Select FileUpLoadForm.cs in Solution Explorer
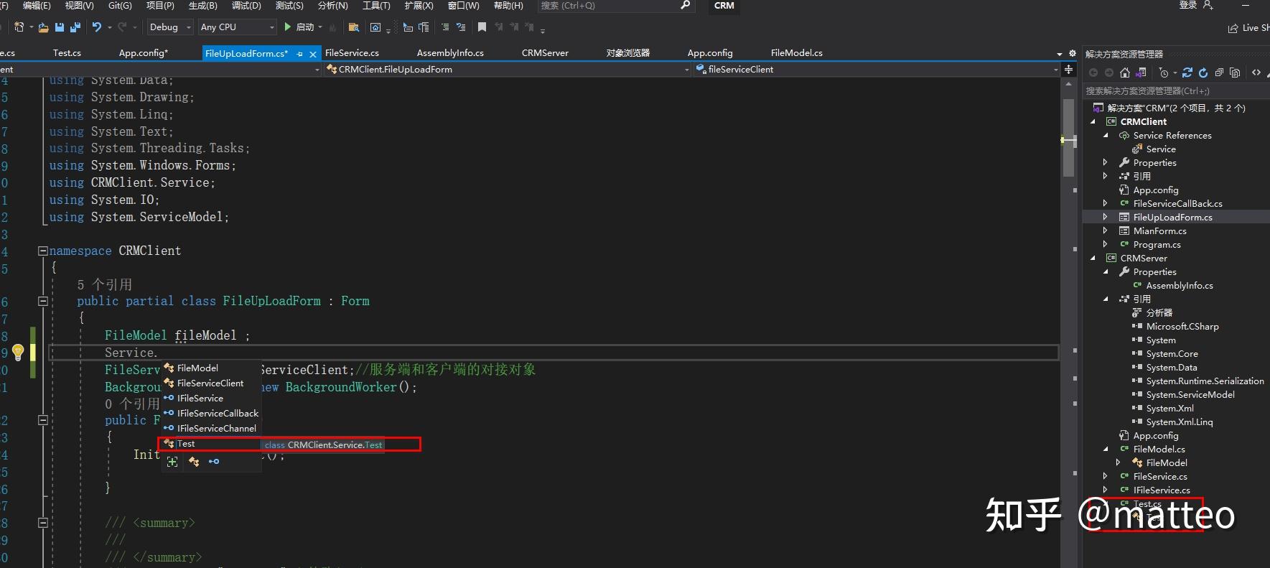Screen dimensions: 1270x568 [x=1172, y=218]
